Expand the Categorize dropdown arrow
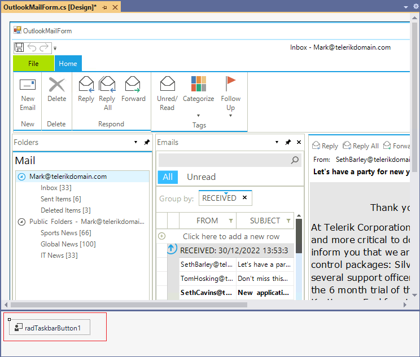Screen dimensions: 420x357 tap(199, 116)
